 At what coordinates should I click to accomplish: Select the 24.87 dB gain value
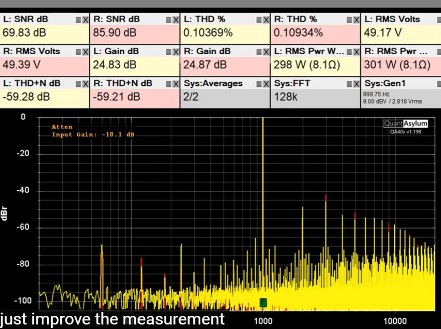205,65
